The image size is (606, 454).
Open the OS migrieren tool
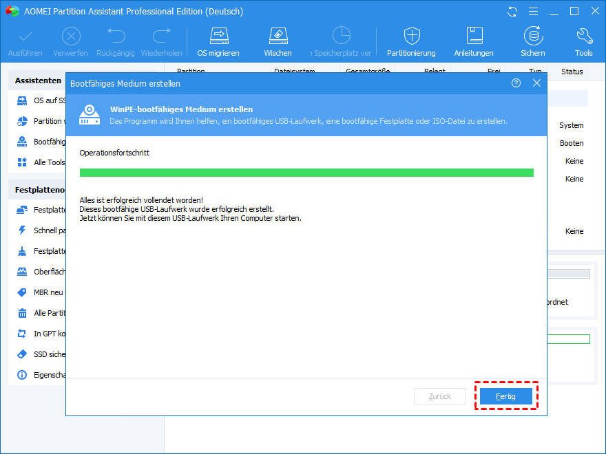[218, 42]
